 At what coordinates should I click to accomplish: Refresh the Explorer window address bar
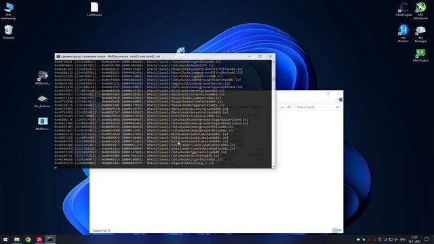(289, 107)
